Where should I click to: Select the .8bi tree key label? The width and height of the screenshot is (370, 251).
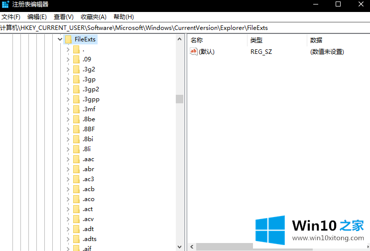[x=88, y=139]
